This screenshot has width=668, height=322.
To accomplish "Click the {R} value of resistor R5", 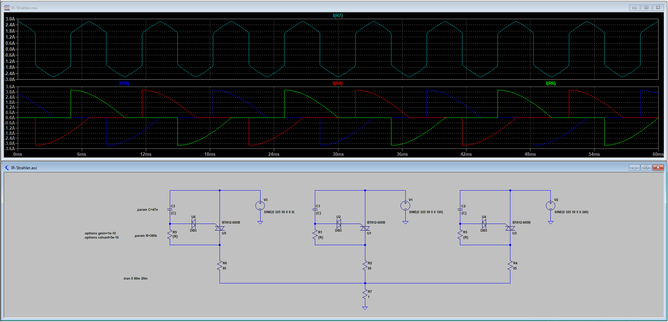I will pyautogui.click(x=175, y=236).
